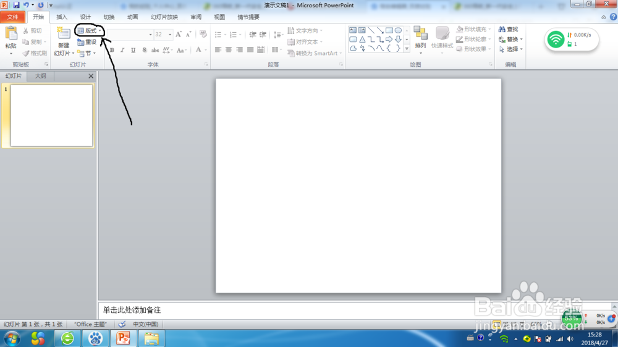Select the isosceles triangle shape
This screenshot has width=618, height=347.
click(362, 40)
